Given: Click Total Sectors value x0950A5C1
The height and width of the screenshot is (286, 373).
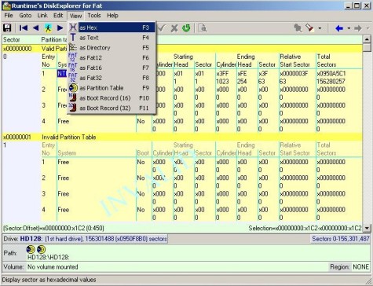Looking at the screenshot, I should (331, 74).
